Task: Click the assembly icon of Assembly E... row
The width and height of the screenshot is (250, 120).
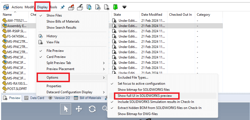Action: (x=5, y=26)
